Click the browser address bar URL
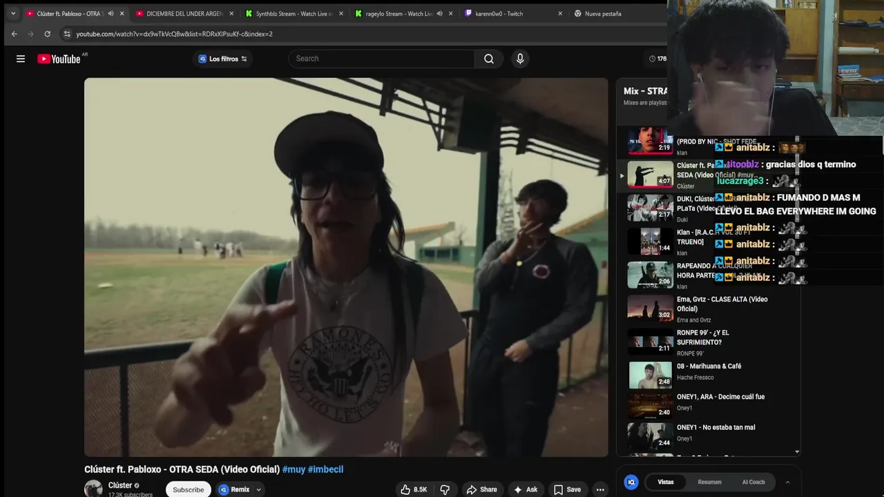The width and height of the screenshot is (884, 497). pyautogui.click(x=174, y=34)
